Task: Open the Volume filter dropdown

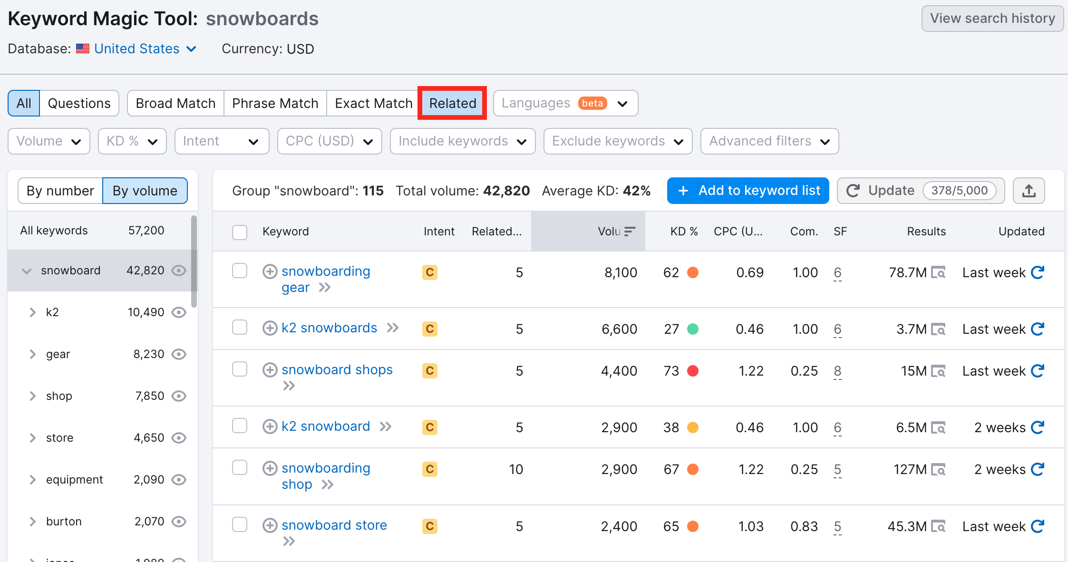Action: [49, 141]
